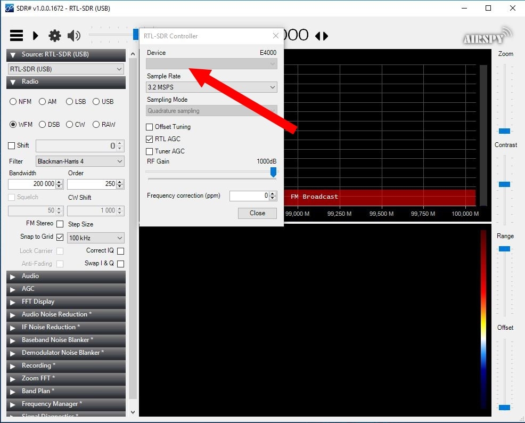Expand the Audio Noise Reduction panel
The width and height of the screenshot is (525, 423).
click(66, 314)
